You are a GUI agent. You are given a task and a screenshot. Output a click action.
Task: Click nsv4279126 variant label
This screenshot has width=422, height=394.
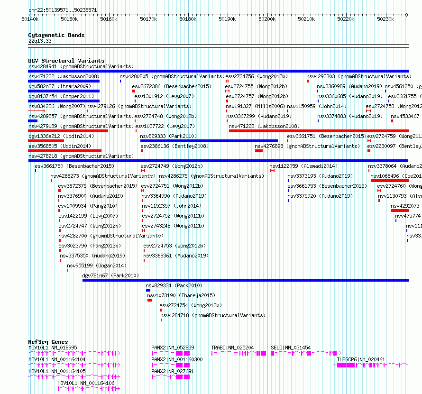139,106
